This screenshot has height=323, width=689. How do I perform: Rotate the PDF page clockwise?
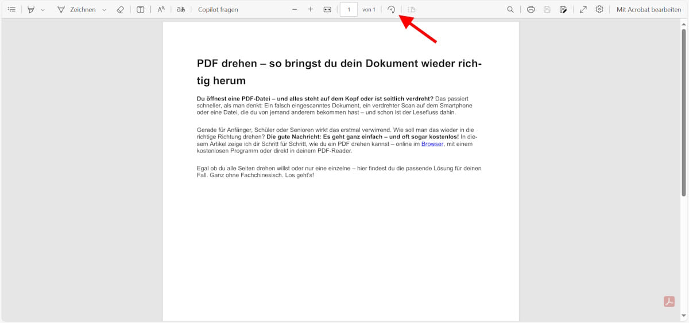[391, 10]
